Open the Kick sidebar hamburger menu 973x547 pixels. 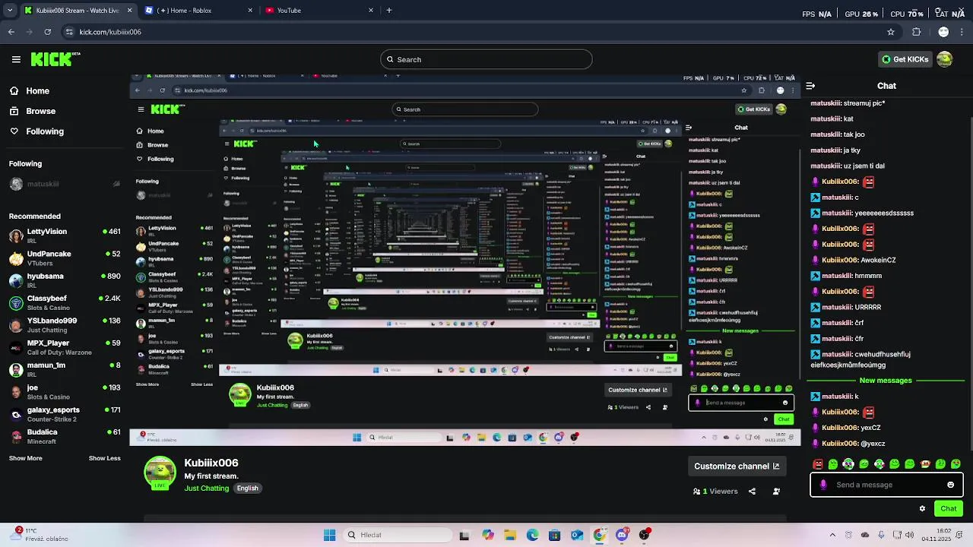pos(16,59)
